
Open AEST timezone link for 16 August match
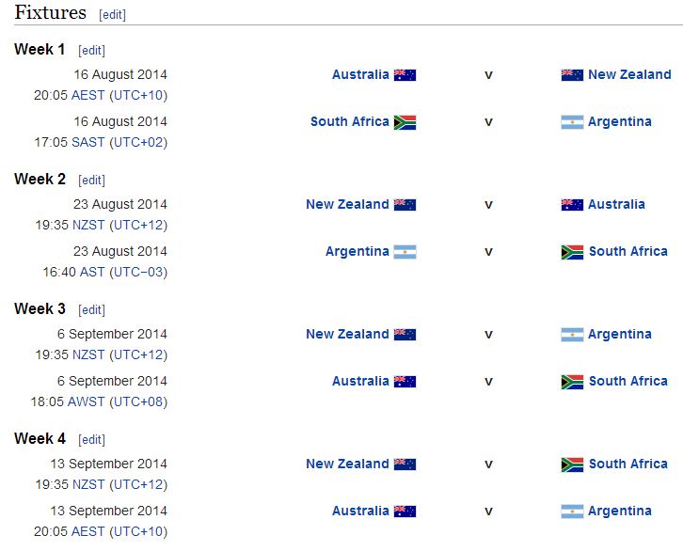(x=87, y=95)
